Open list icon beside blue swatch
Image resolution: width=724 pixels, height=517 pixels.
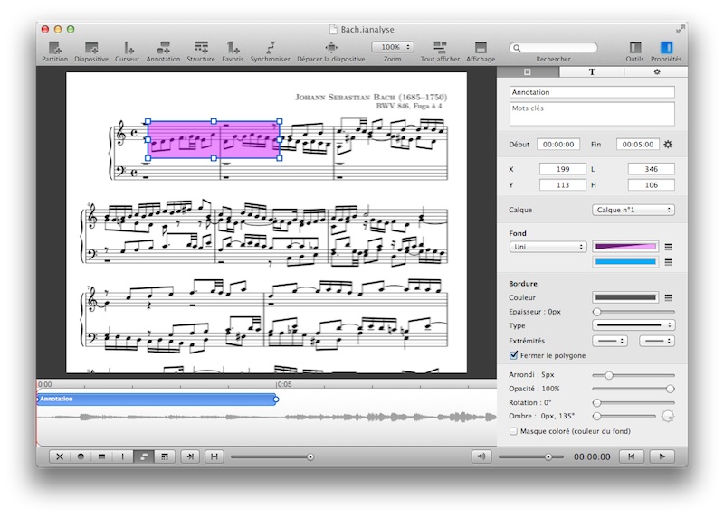coord(668,262)
